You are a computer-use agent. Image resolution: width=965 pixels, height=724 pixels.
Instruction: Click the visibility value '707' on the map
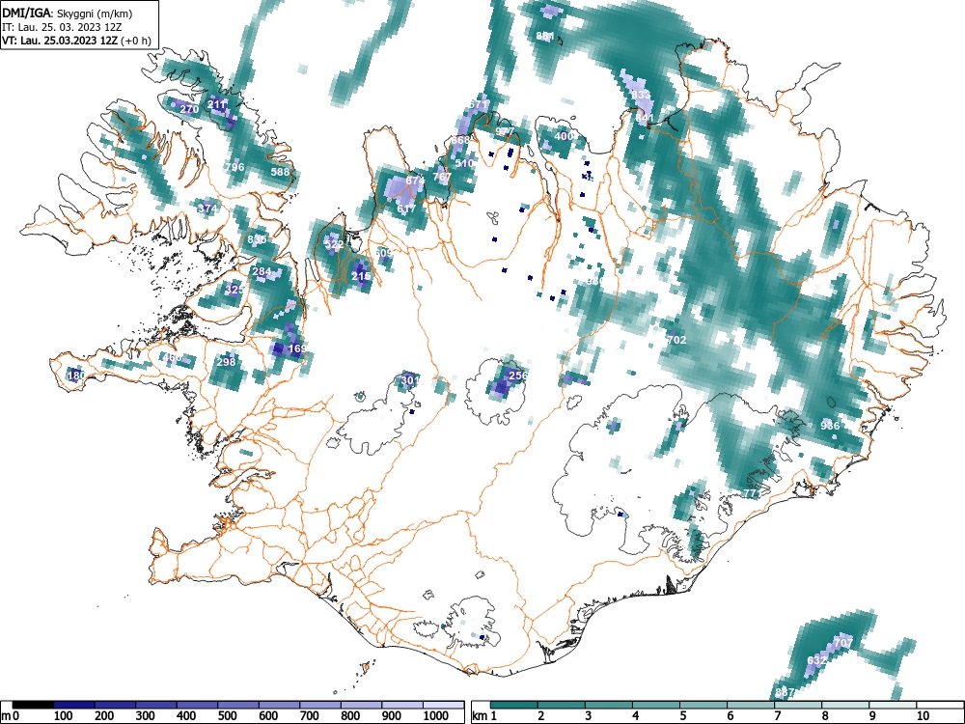(x=843, y=643)
